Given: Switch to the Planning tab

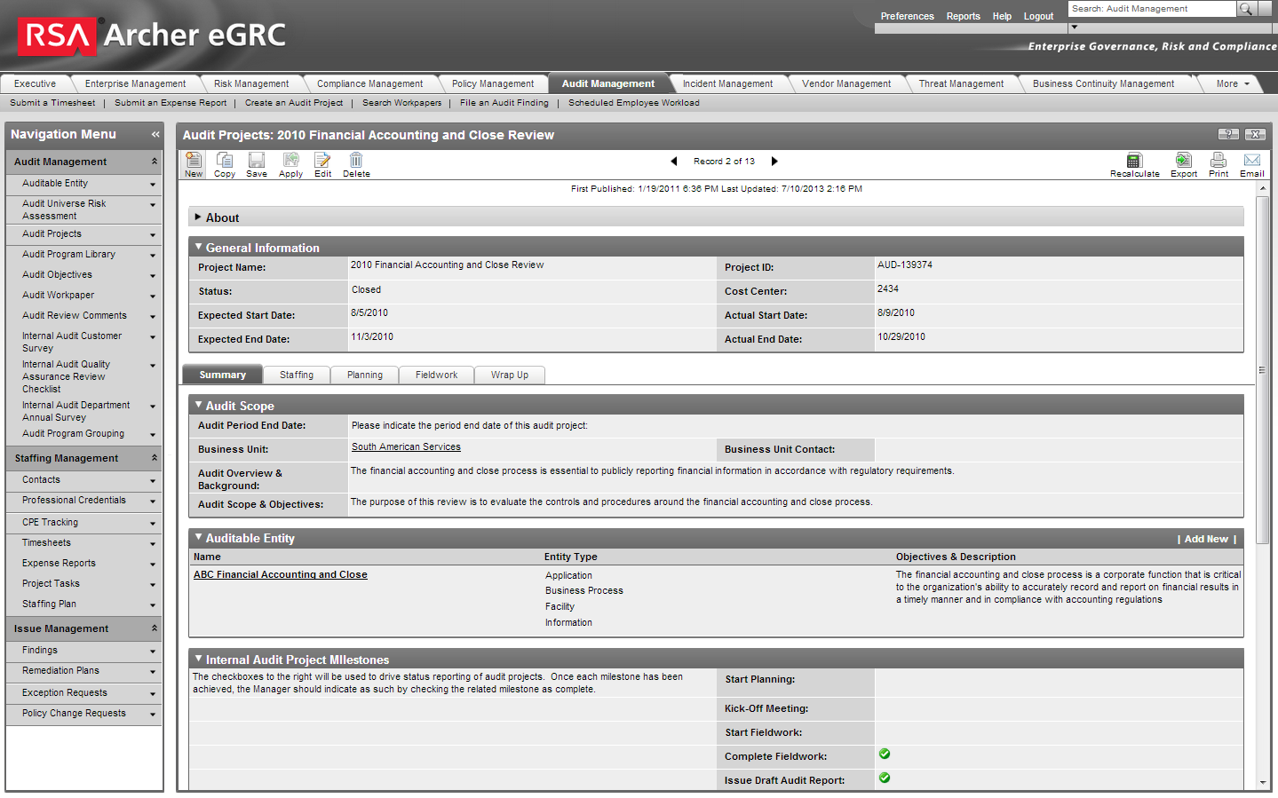Looking at the screenshot, I should pyautogui.click(x=365, y=375).
